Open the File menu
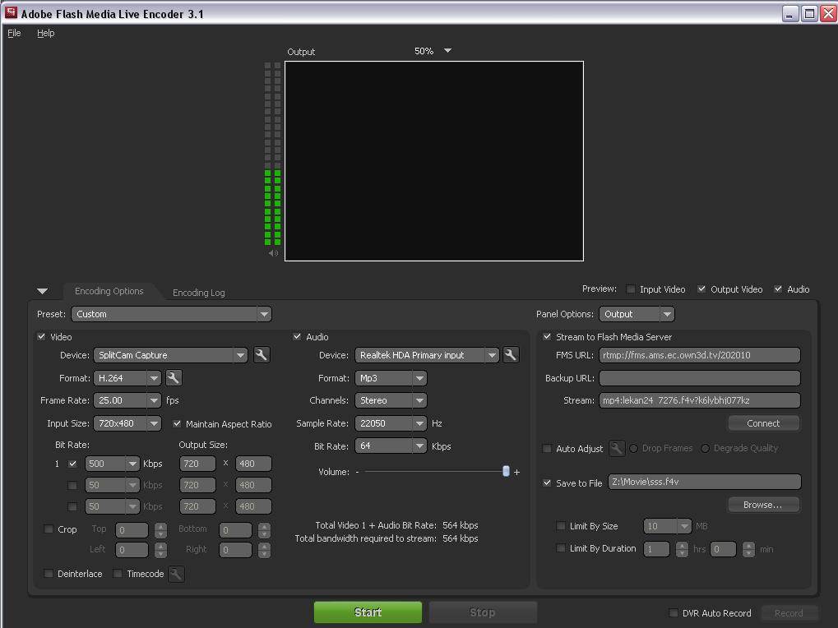 (14, 33)
